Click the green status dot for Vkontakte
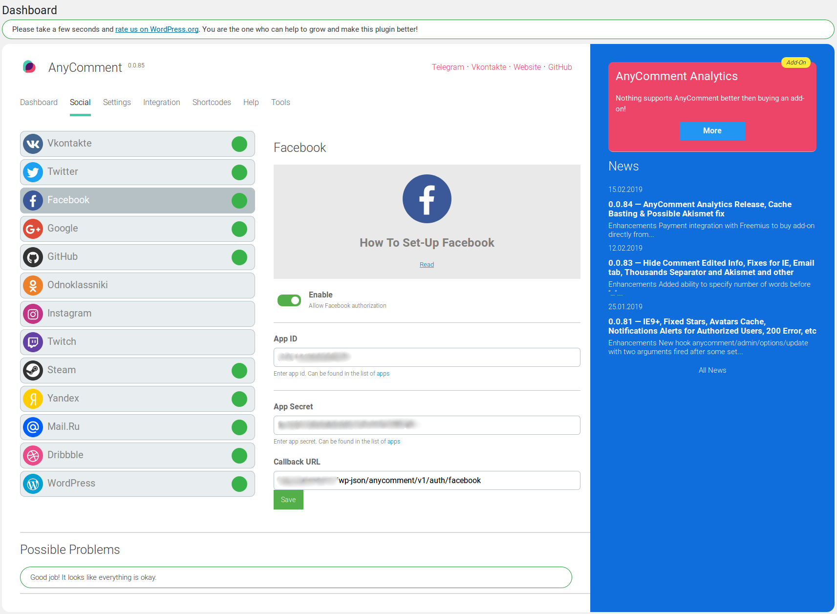This screenshot has height=614, width=837. tap(239, 144)
